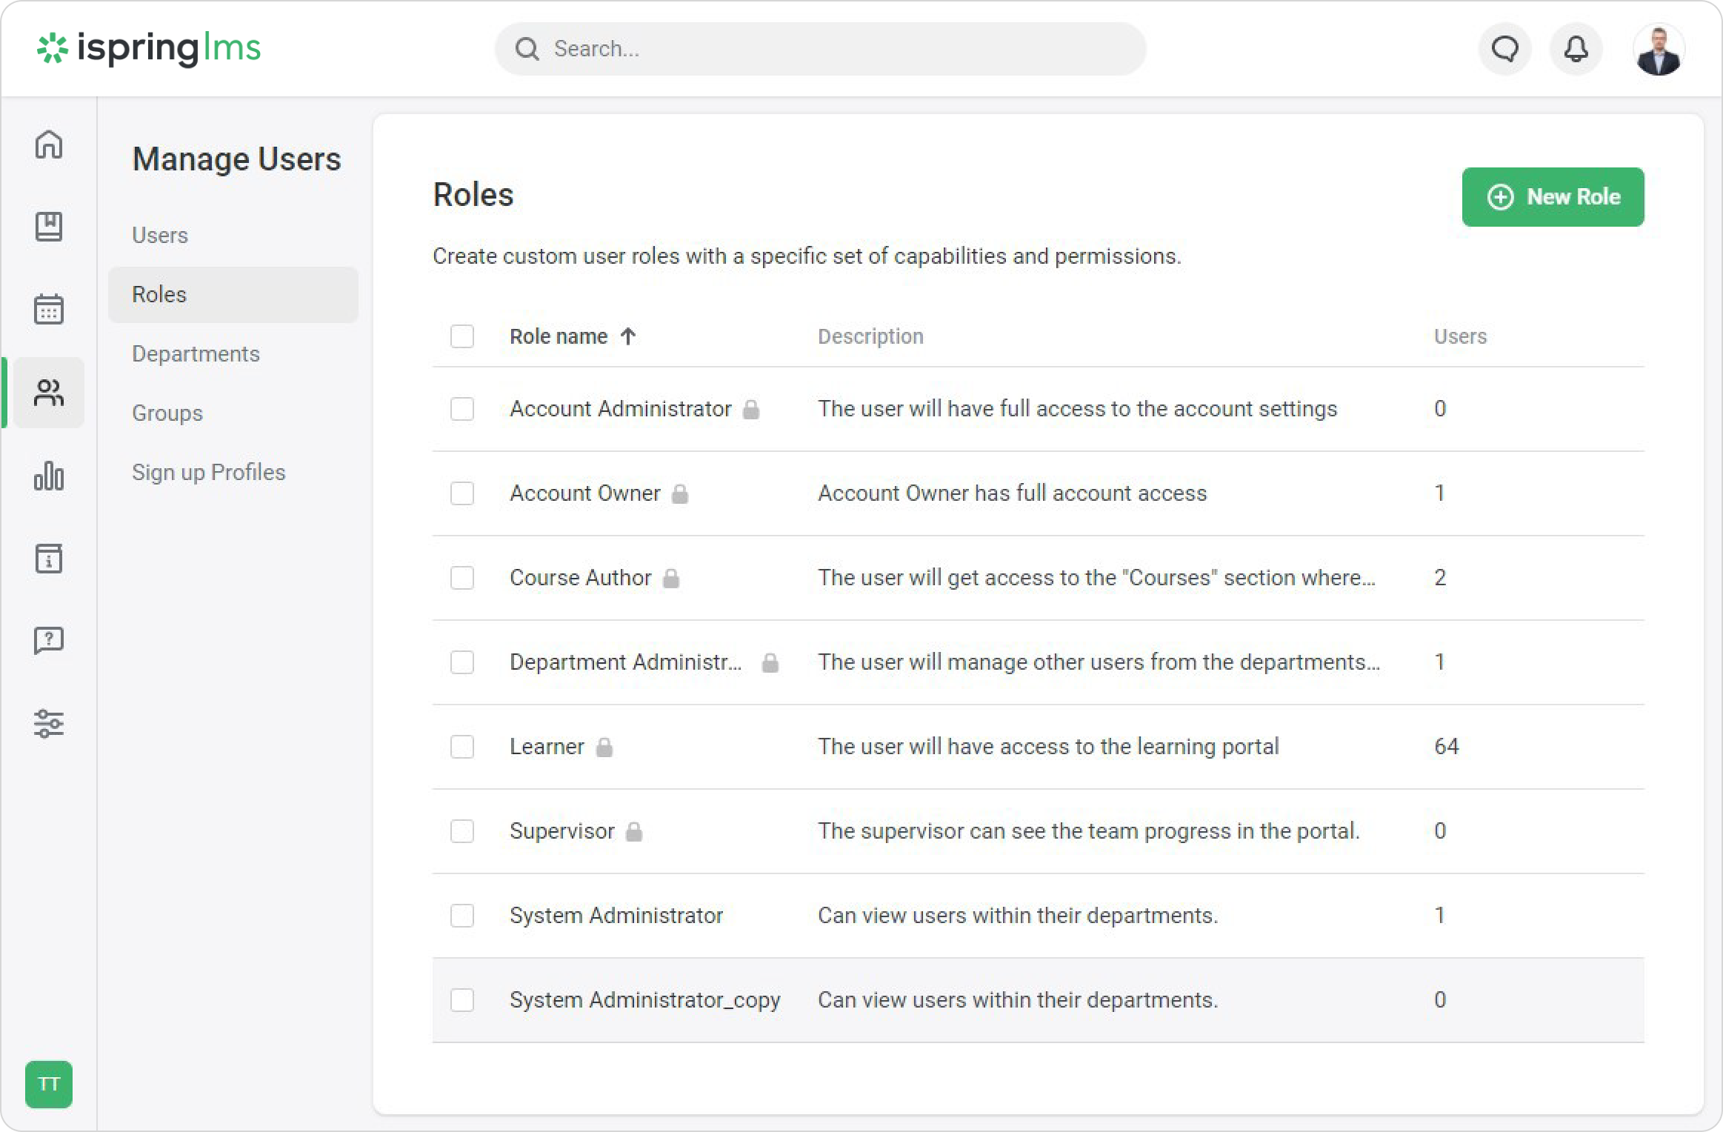Open the help question bubble icon
This screenshot has width=1723, height=1132.
click(49, 640)
